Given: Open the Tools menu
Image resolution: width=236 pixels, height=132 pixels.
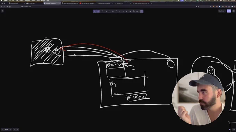Looking at the screenshot, I should click(x=38, y=1).
